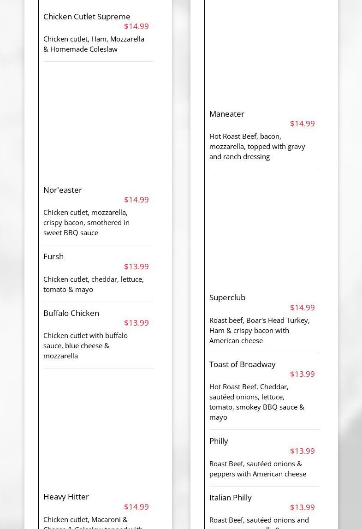This screenshot has width=362, height=529.
Task: Click the Philly sautéed onions & peppers description
Action: pos(257,469)
